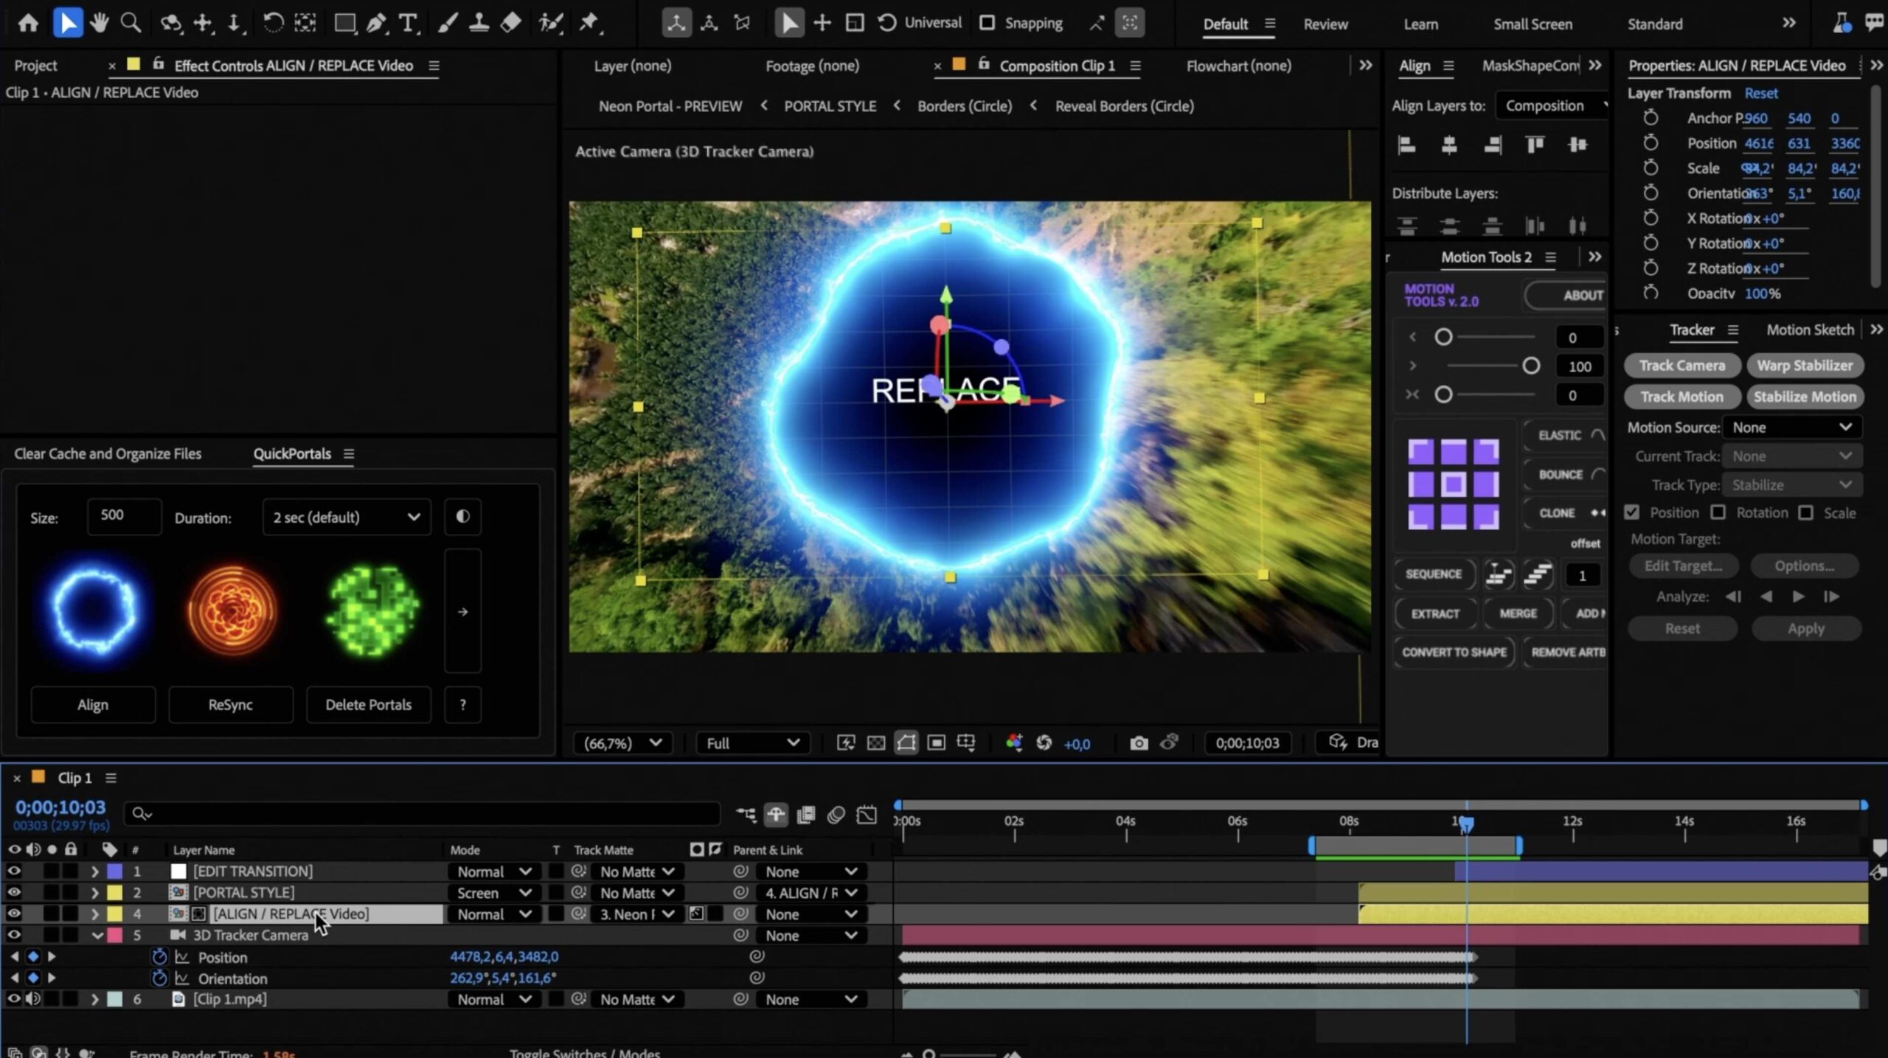1888x1058 pixels.
Task: Adjust the second Motion Tools slider handle
Action: pyautogui.click(x=1531, y=366)
